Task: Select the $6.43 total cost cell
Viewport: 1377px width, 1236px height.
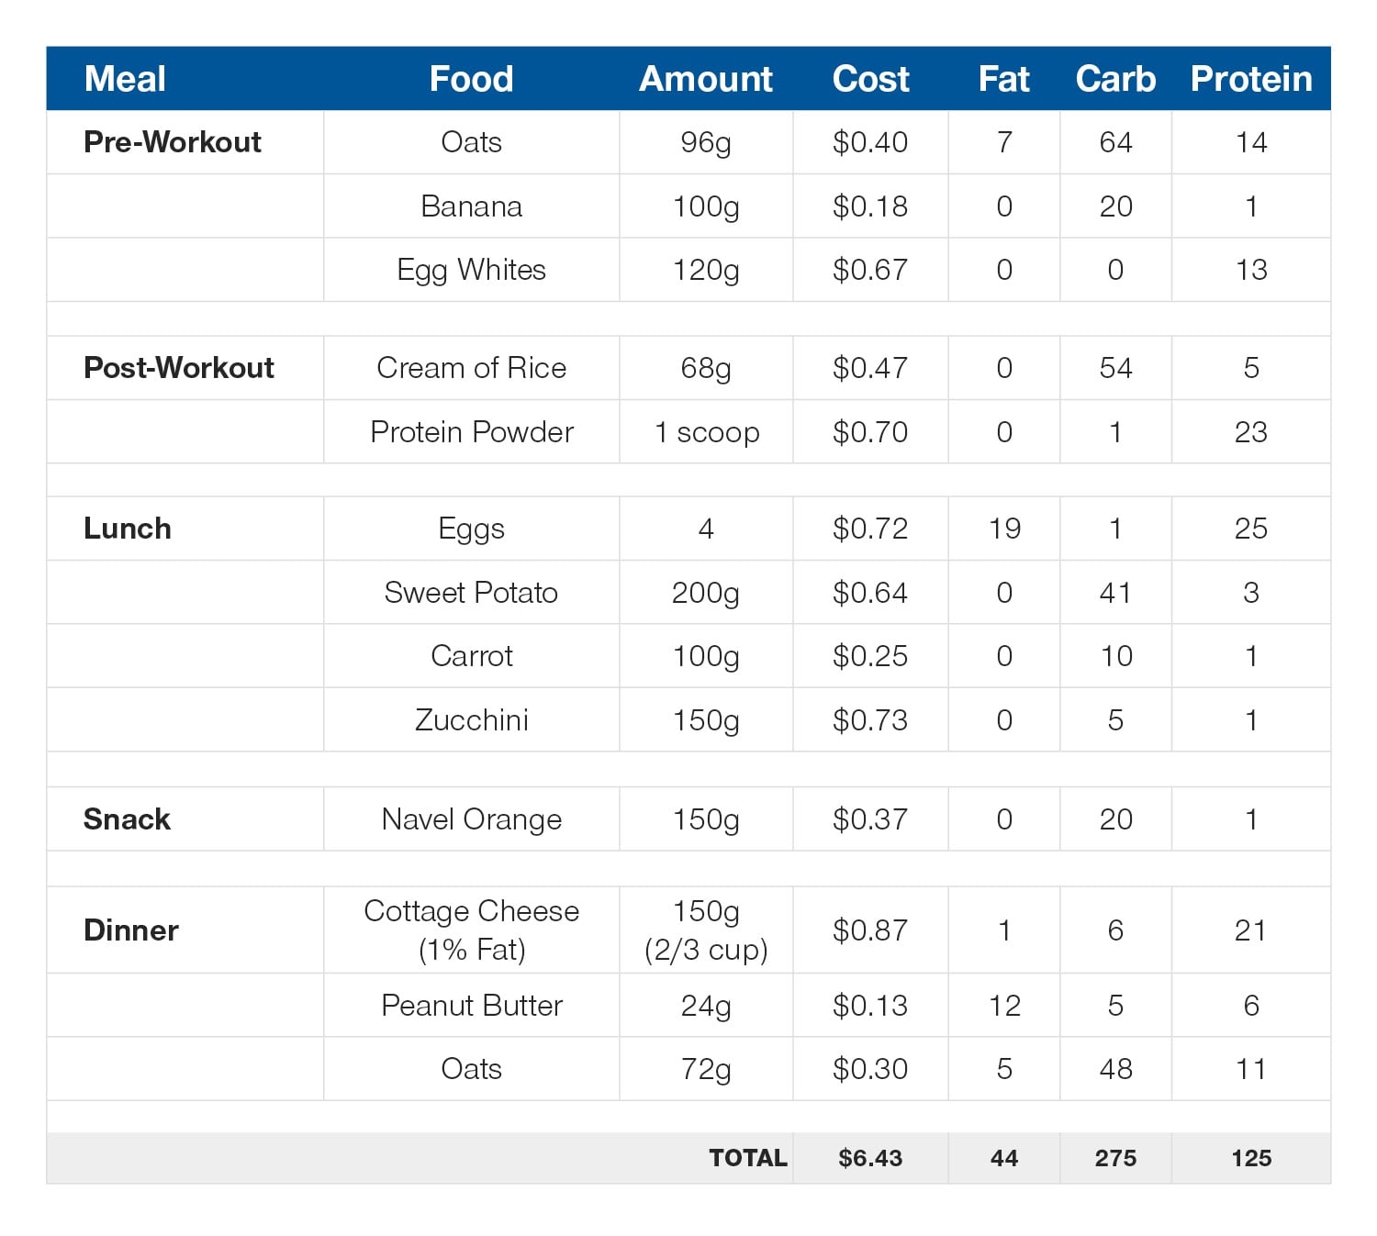Action: (x=870, y=1158)
